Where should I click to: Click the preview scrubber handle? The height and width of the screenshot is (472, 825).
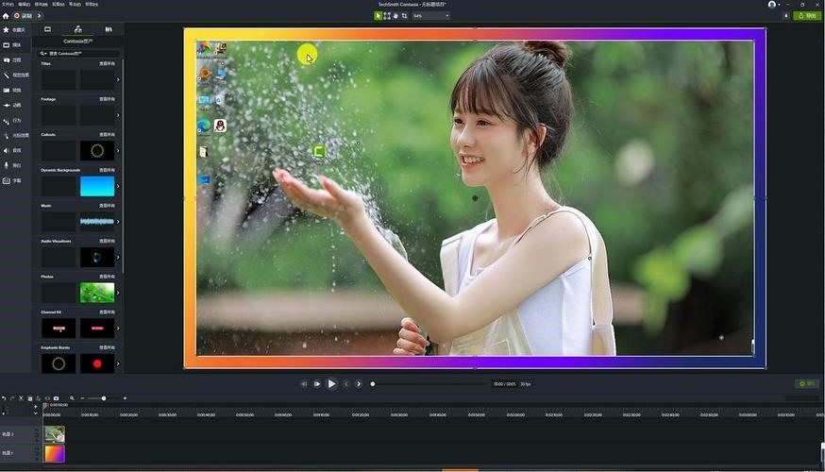tap(373, 384)
